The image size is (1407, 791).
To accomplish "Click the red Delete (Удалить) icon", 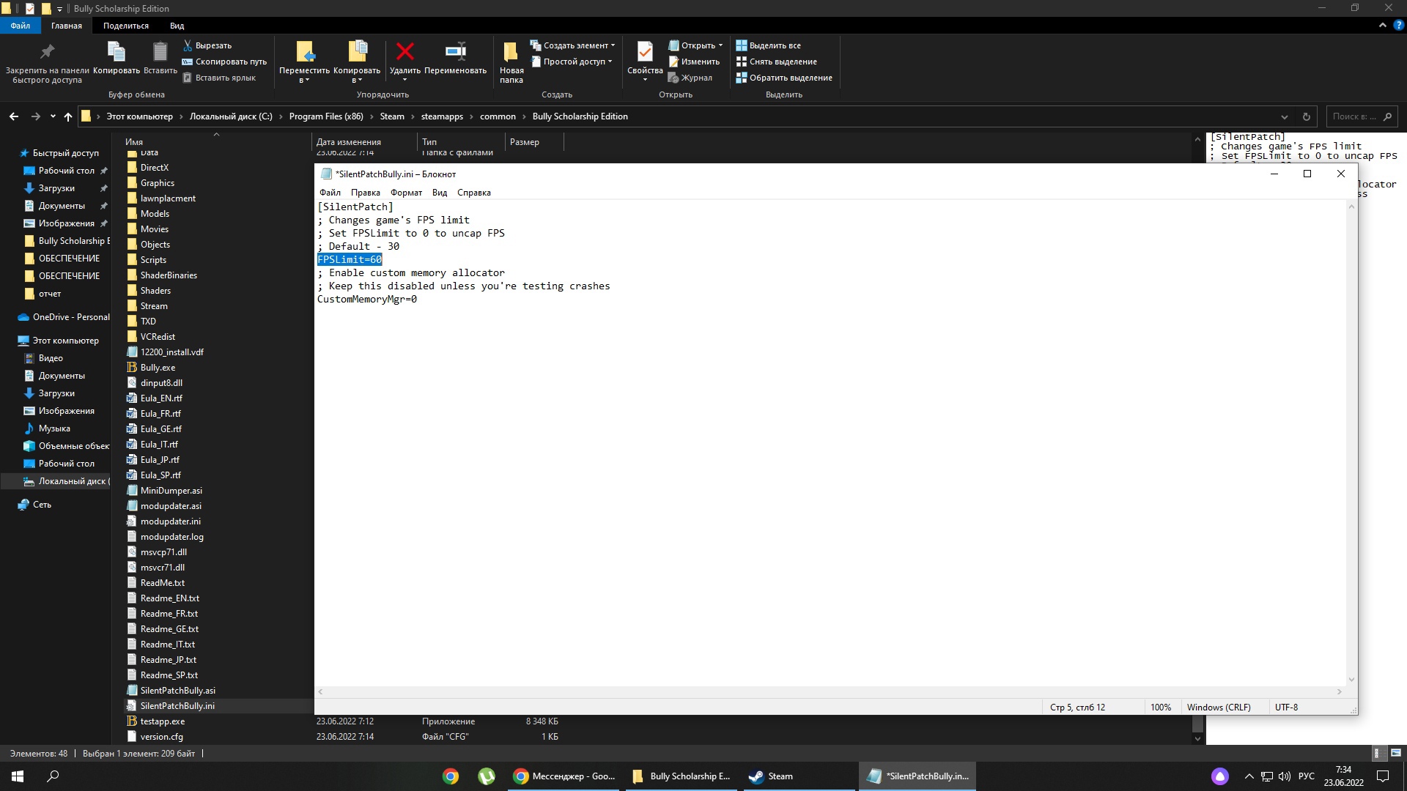I will (405, 53).
